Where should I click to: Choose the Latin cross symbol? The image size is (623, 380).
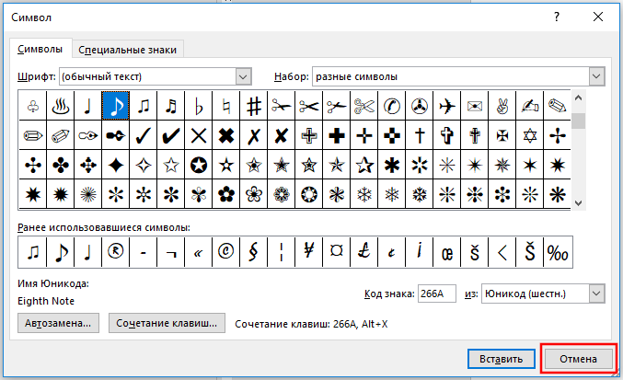(420, 135)
